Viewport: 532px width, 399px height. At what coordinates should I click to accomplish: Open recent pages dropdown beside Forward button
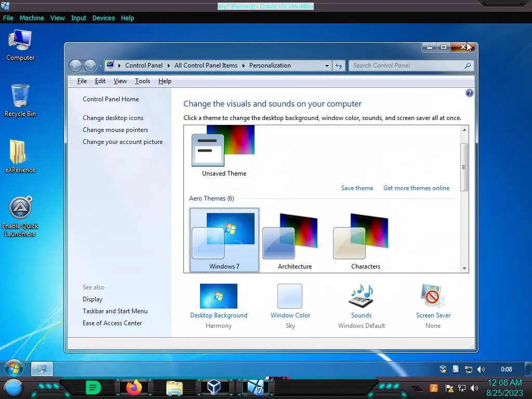coord(100,66)
